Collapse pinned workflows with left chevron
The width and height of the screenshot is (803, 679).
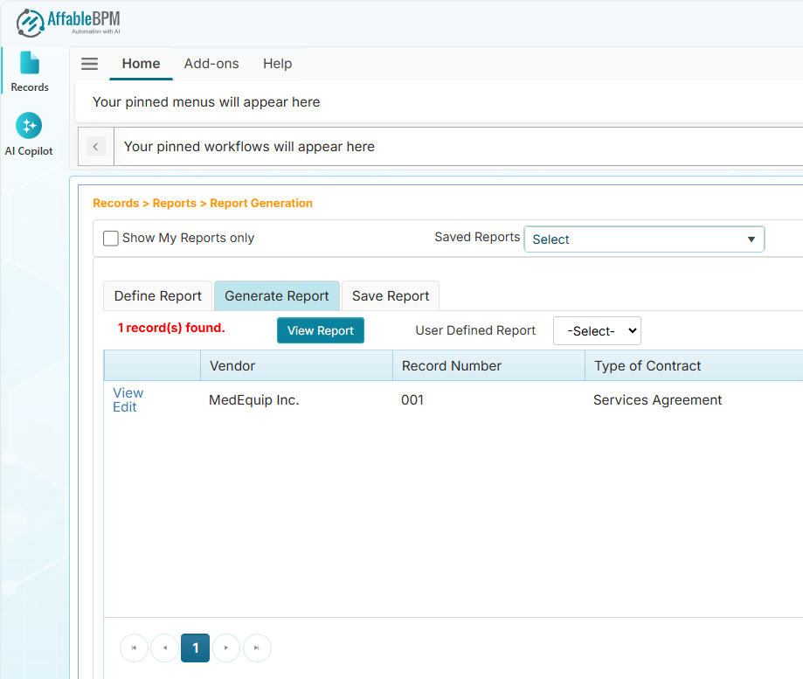click(96, 147)
